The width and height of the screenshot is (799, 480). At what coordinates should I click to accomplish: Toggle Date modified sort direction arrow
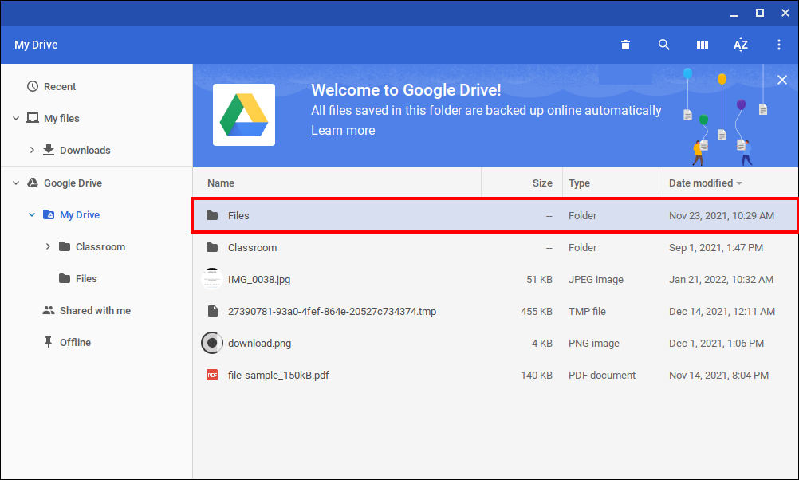point(739,183)
